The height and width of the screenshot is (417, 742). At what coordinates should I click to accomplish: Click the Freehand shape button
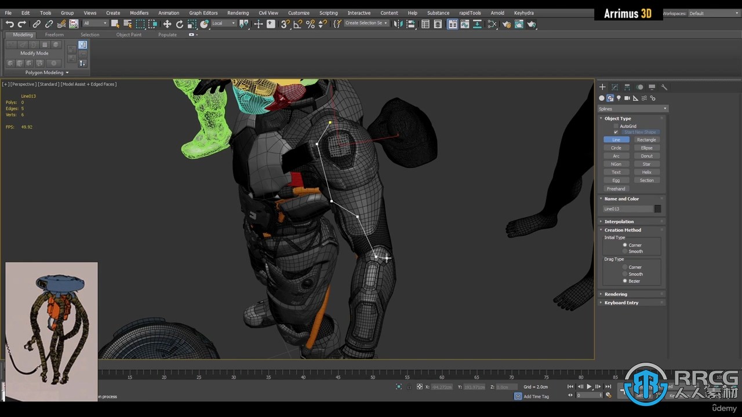pos(616,188)
